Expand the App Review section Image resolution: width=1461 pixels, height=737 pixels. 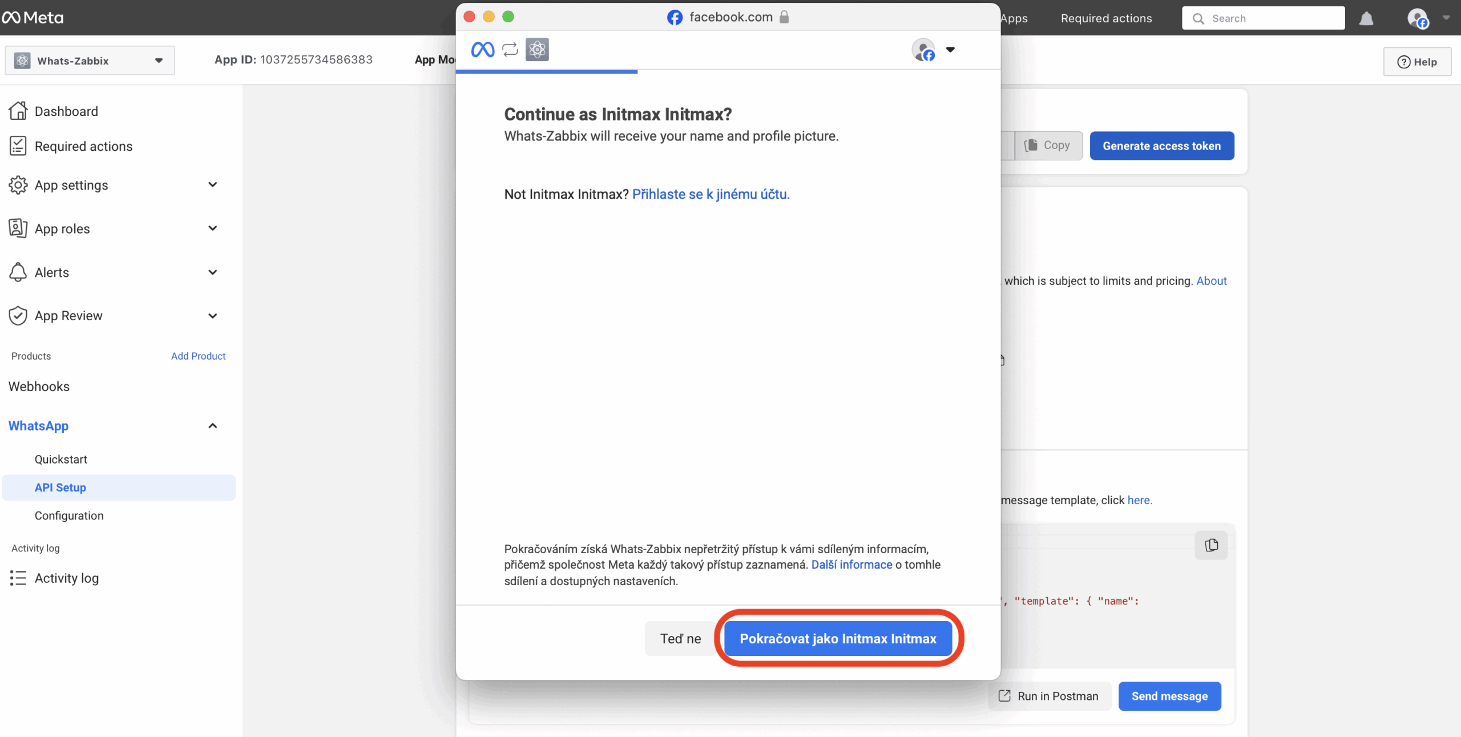[x=212, y=316]
